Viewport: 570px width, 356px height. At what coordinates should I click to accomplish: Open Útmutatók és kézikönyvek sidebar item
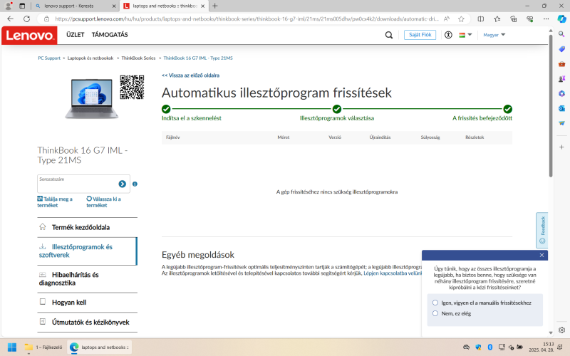[x=87, y=323]
